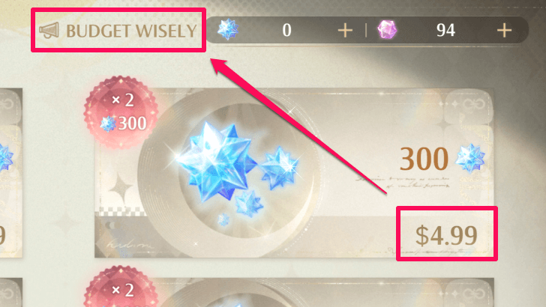
Task: Buy the 300 crystal pack for $4.99
Action: coord(446,235)
